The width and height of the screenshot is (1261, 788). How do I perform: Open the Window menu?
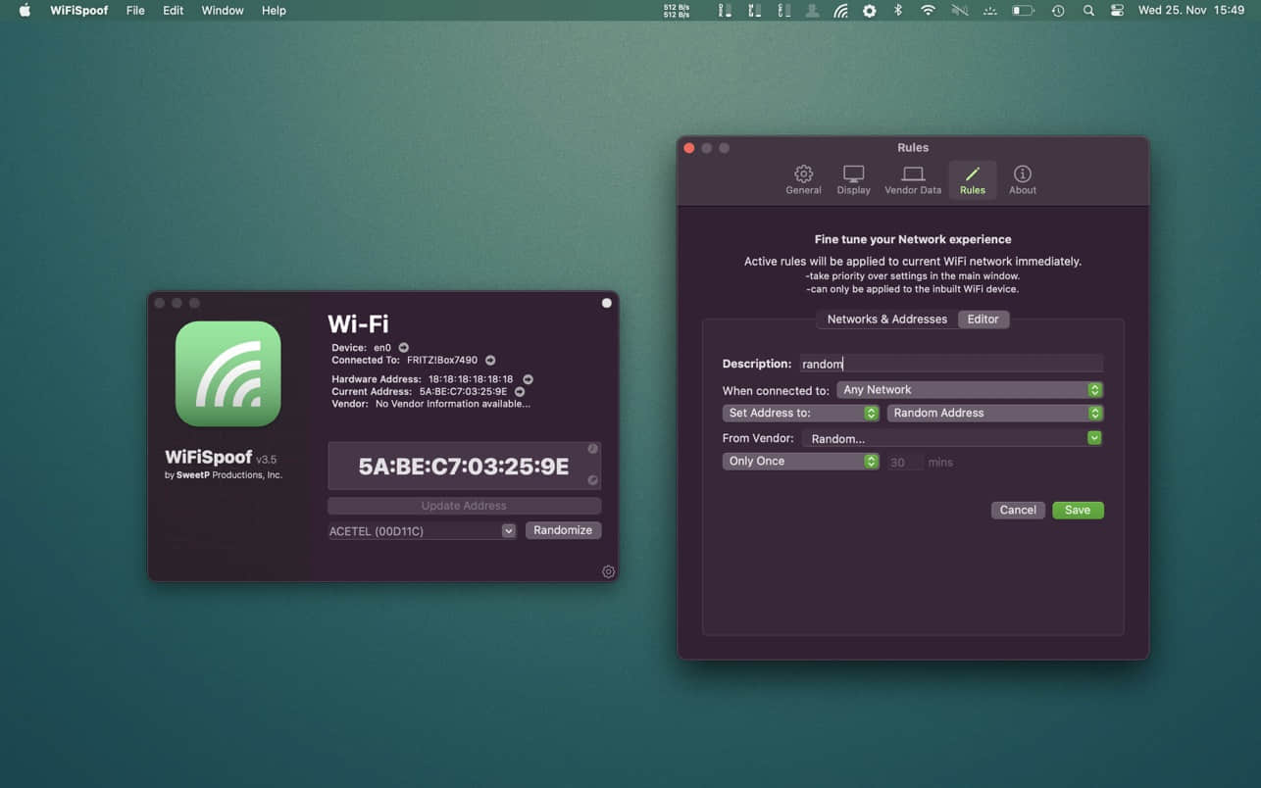pos(222,11)
